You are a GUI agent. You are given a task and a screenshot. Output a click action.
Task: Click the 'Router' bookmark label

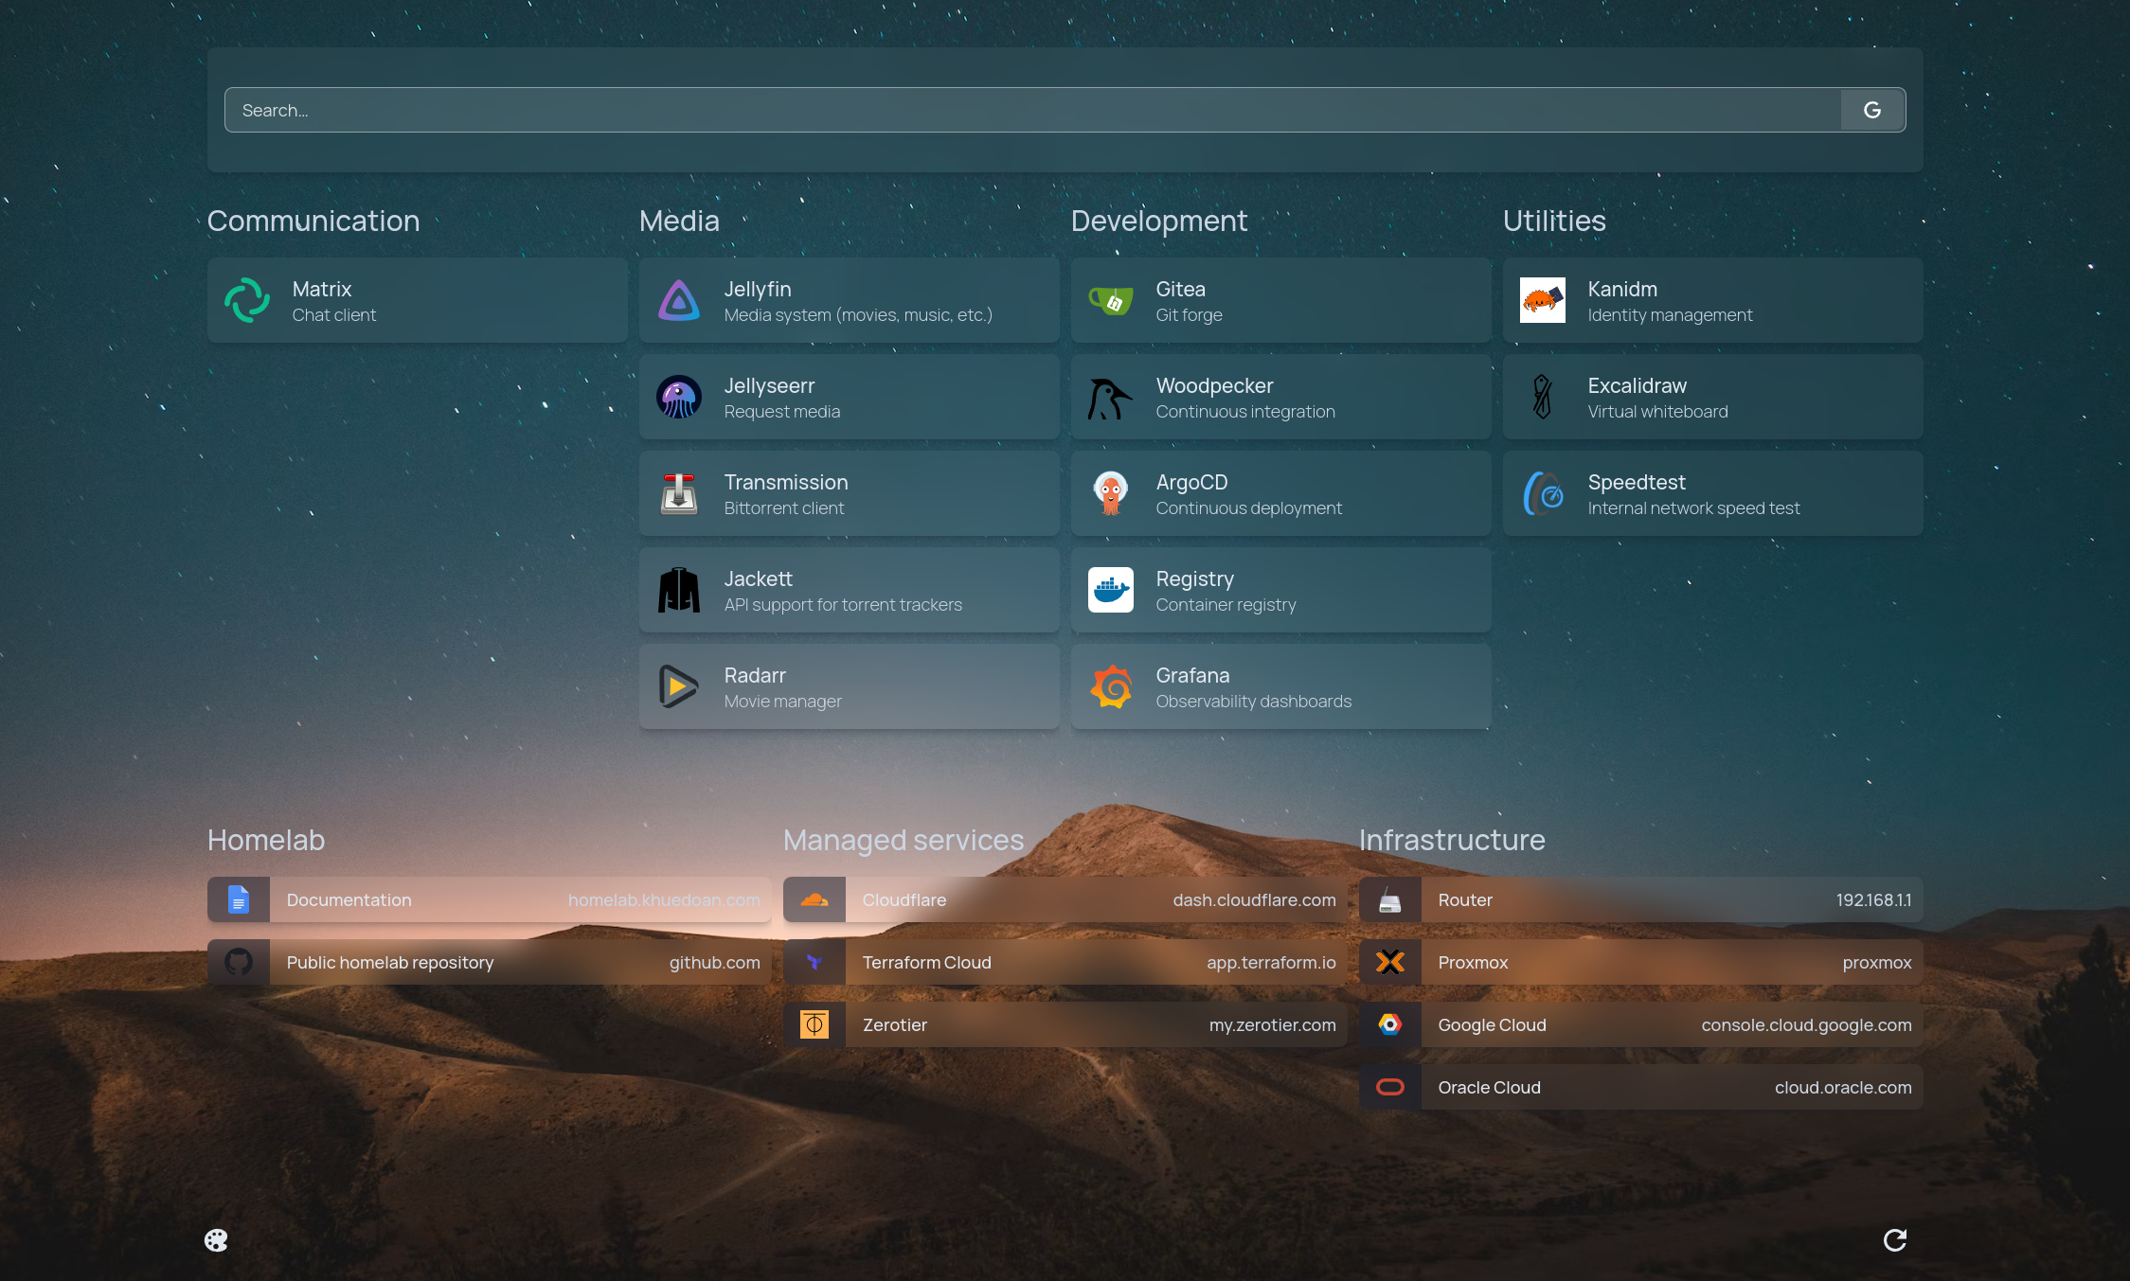(1464, 899)
